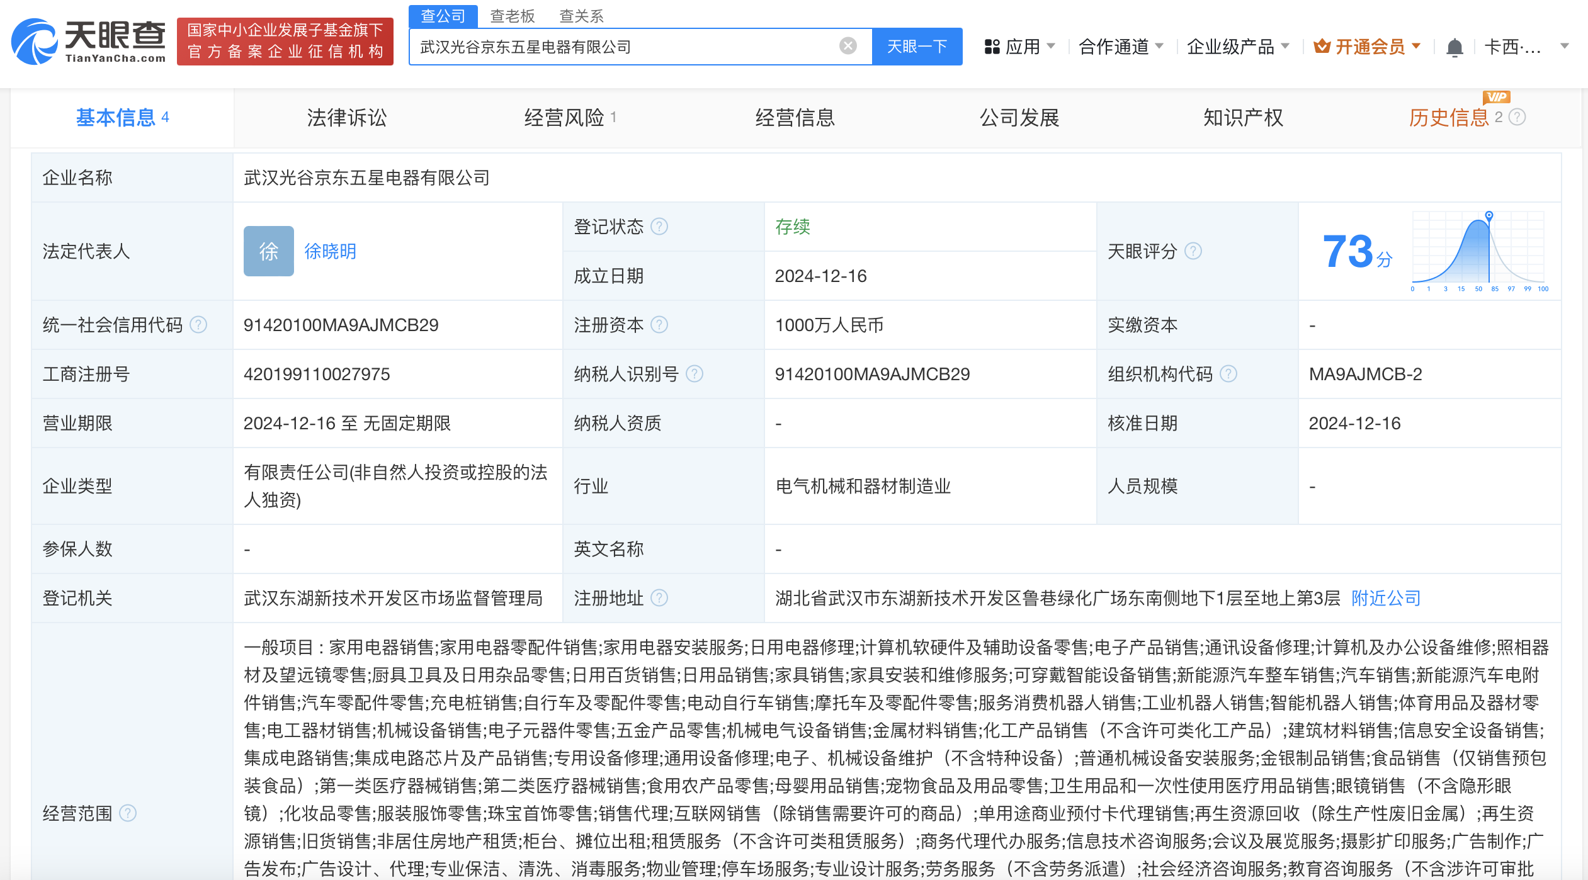Image resolution: width=1588 pixels, height=880 pixels.
Task: Click help icon beside 天眼评分
Action: tap(1193, 251)
